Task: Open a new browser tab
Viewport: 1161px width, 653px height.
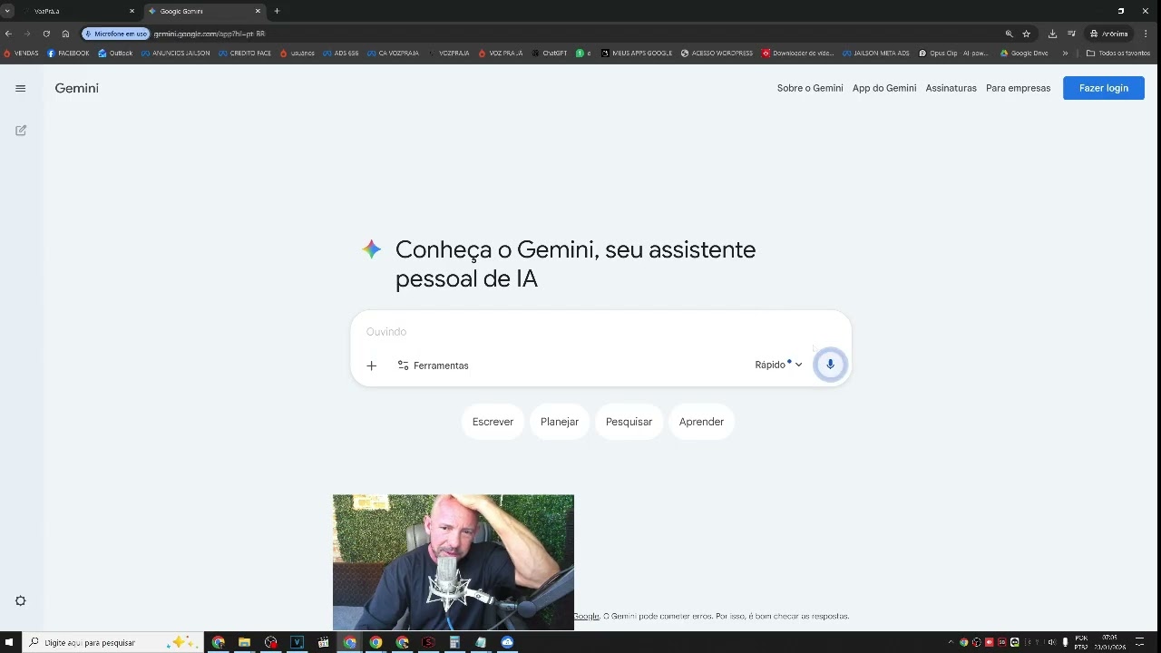Action: [x=277, y=11]
